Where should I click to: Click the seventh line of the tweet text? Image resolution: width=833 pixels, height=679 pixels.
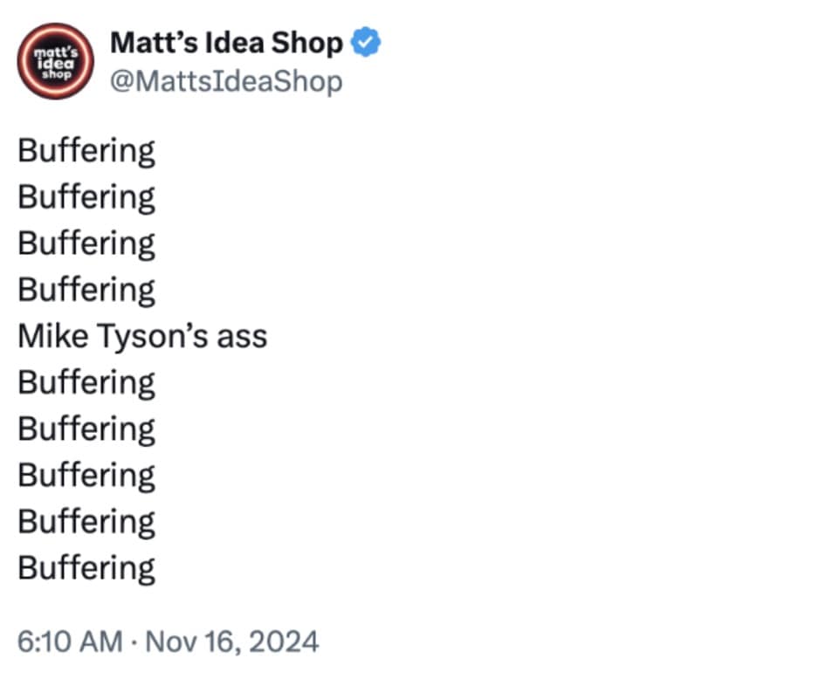pos(86,429)
